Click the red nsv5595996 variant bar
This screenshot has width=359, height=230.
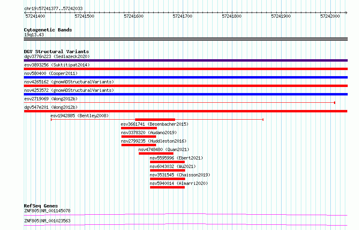167,162
